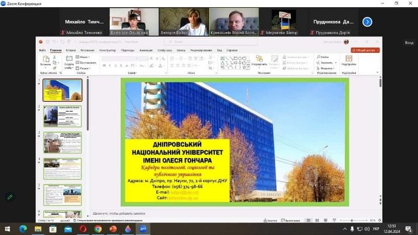418x235 pixels.
Task: Click the red Share access button
Action: point(365,50)
